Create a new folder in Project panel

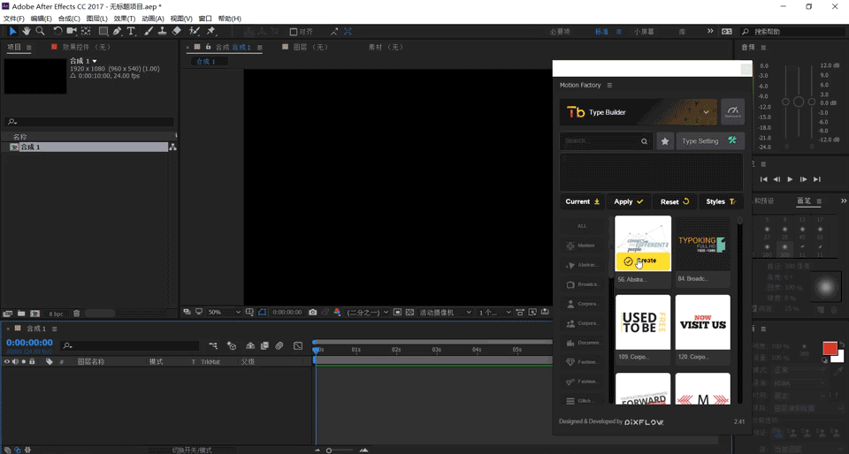21,314
